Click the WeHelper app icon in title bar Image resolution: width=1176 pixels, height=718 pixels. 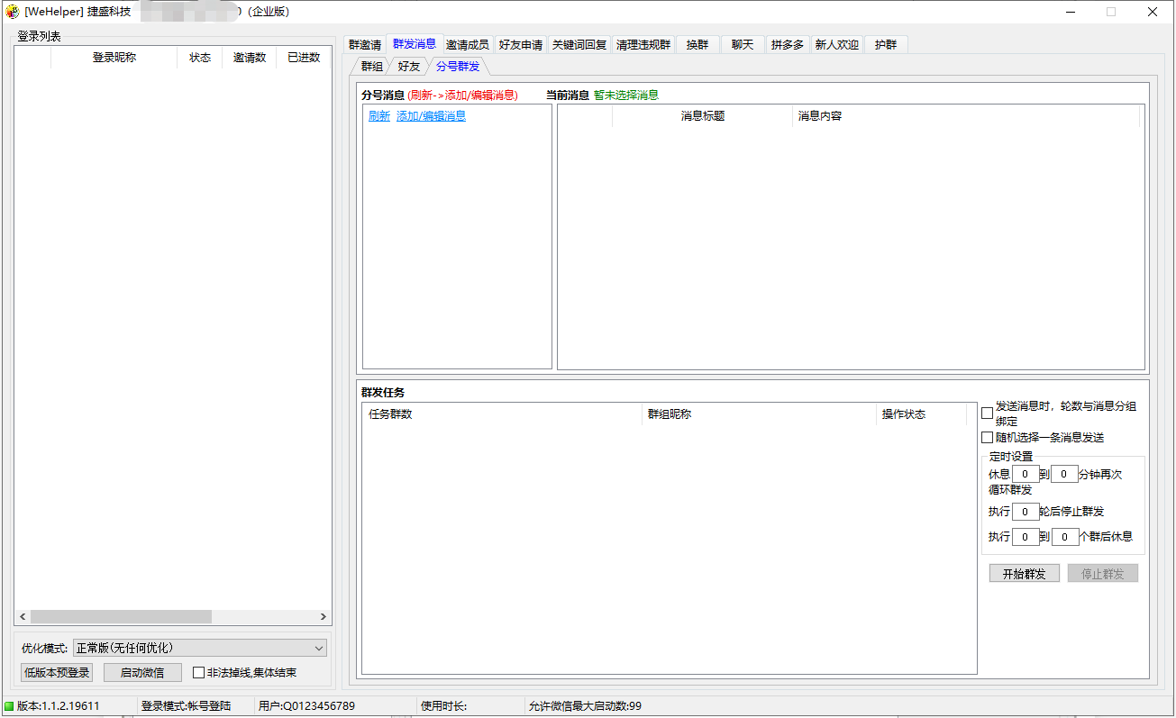[12, 12]
